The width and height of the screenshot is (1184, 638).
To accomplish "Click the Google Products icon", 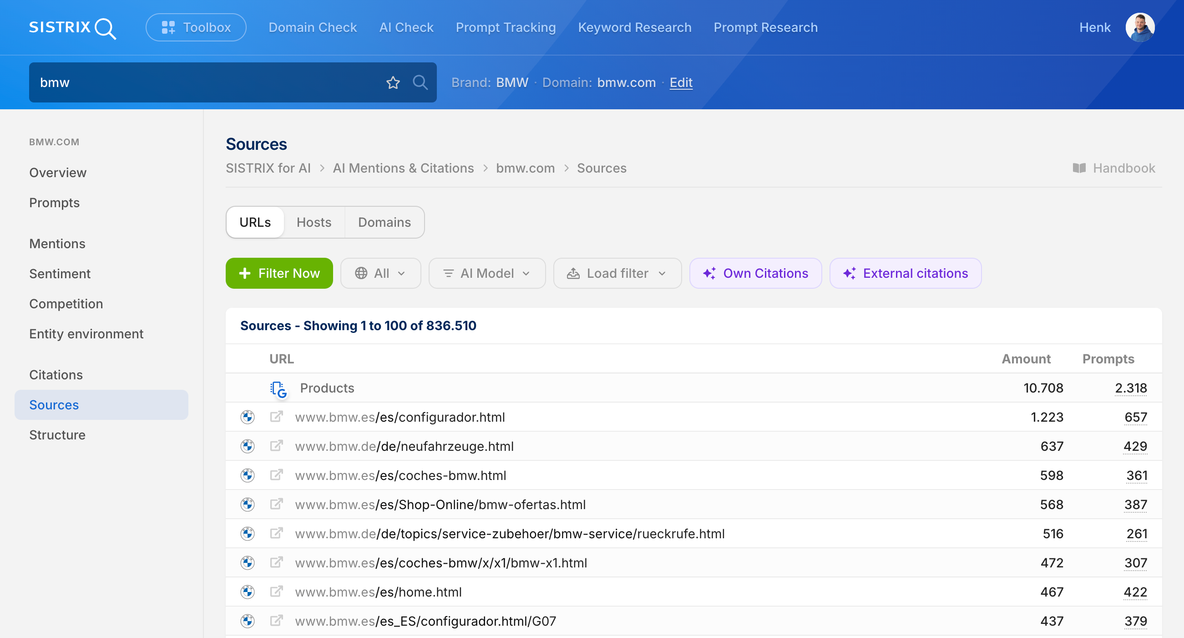I will coord(278,389).
